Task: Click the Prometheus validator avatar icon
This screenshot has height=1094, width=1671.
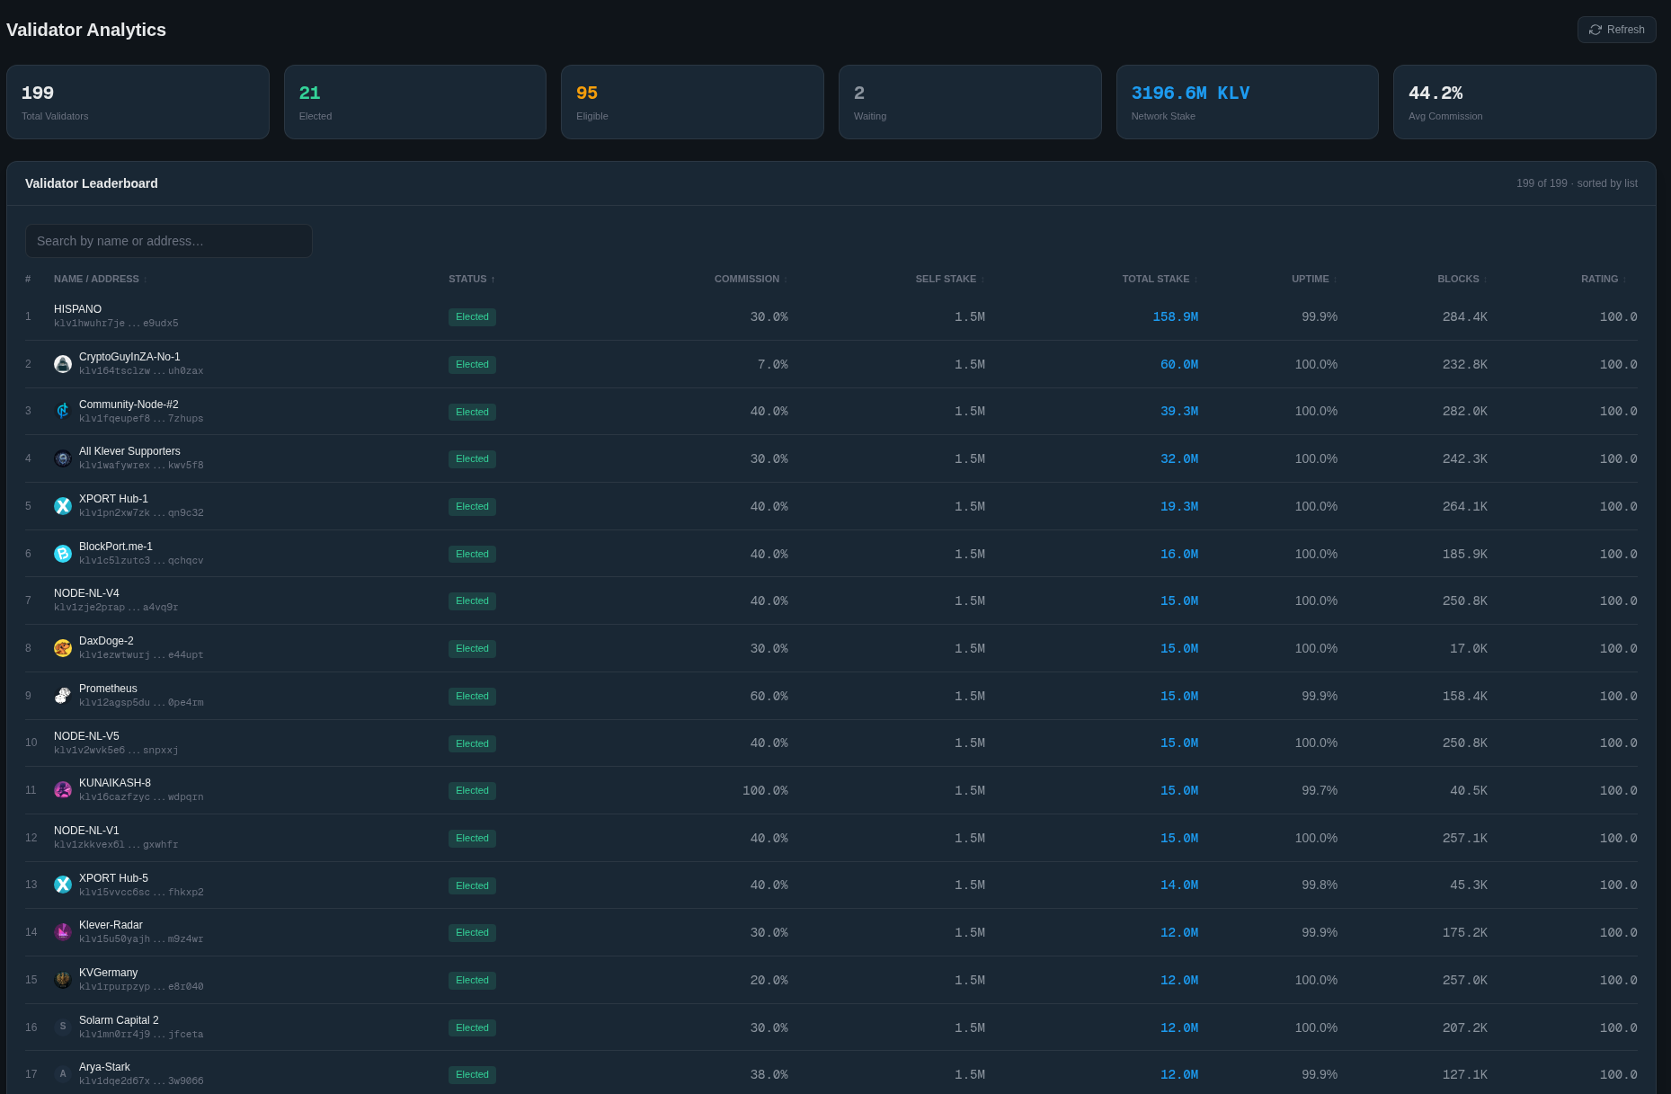Action: tap(63, 696)
